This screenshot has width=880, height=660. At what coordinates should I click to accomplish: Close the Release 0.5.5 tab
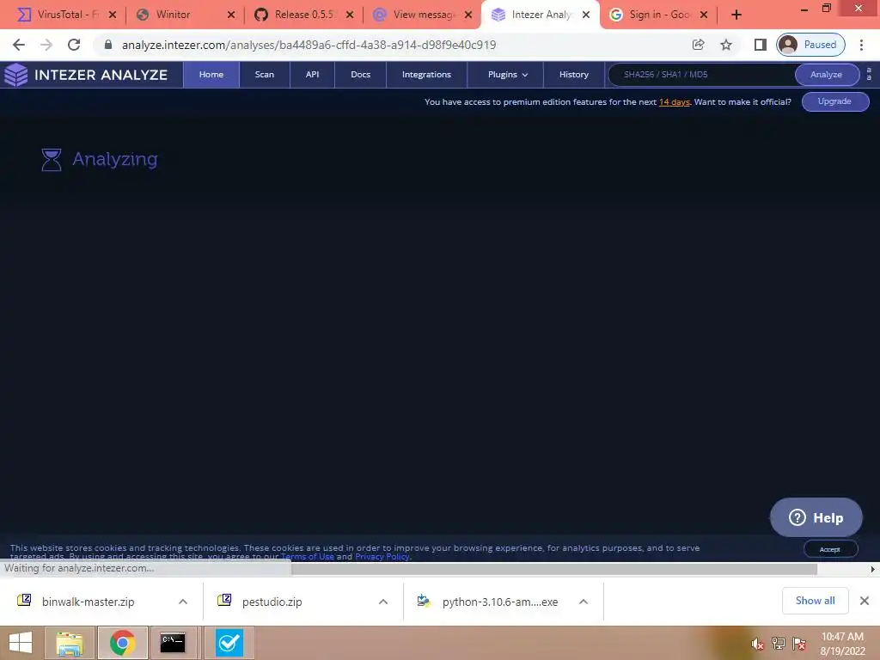(350, 15)
